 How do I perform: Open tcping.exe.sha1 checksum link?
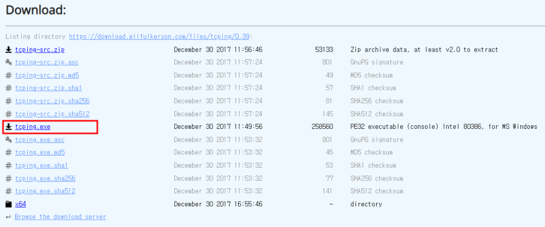[x=41, y=166]
